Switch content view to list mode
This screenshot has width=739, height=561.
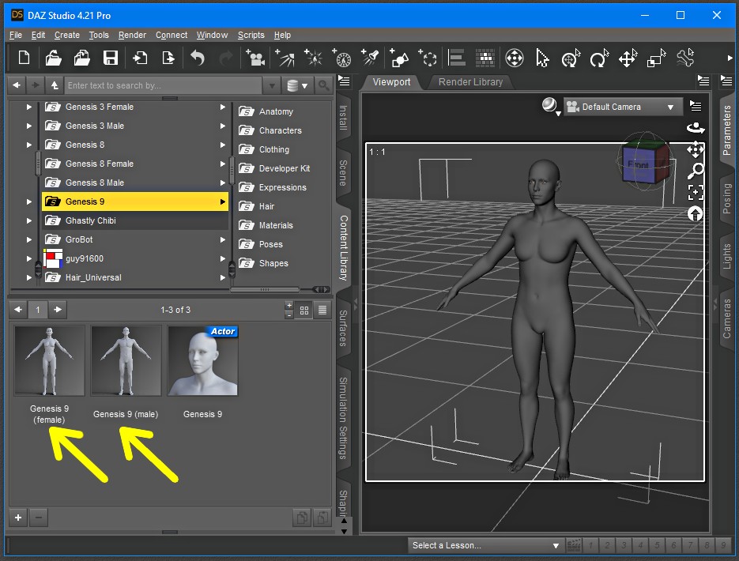(322, 311)
